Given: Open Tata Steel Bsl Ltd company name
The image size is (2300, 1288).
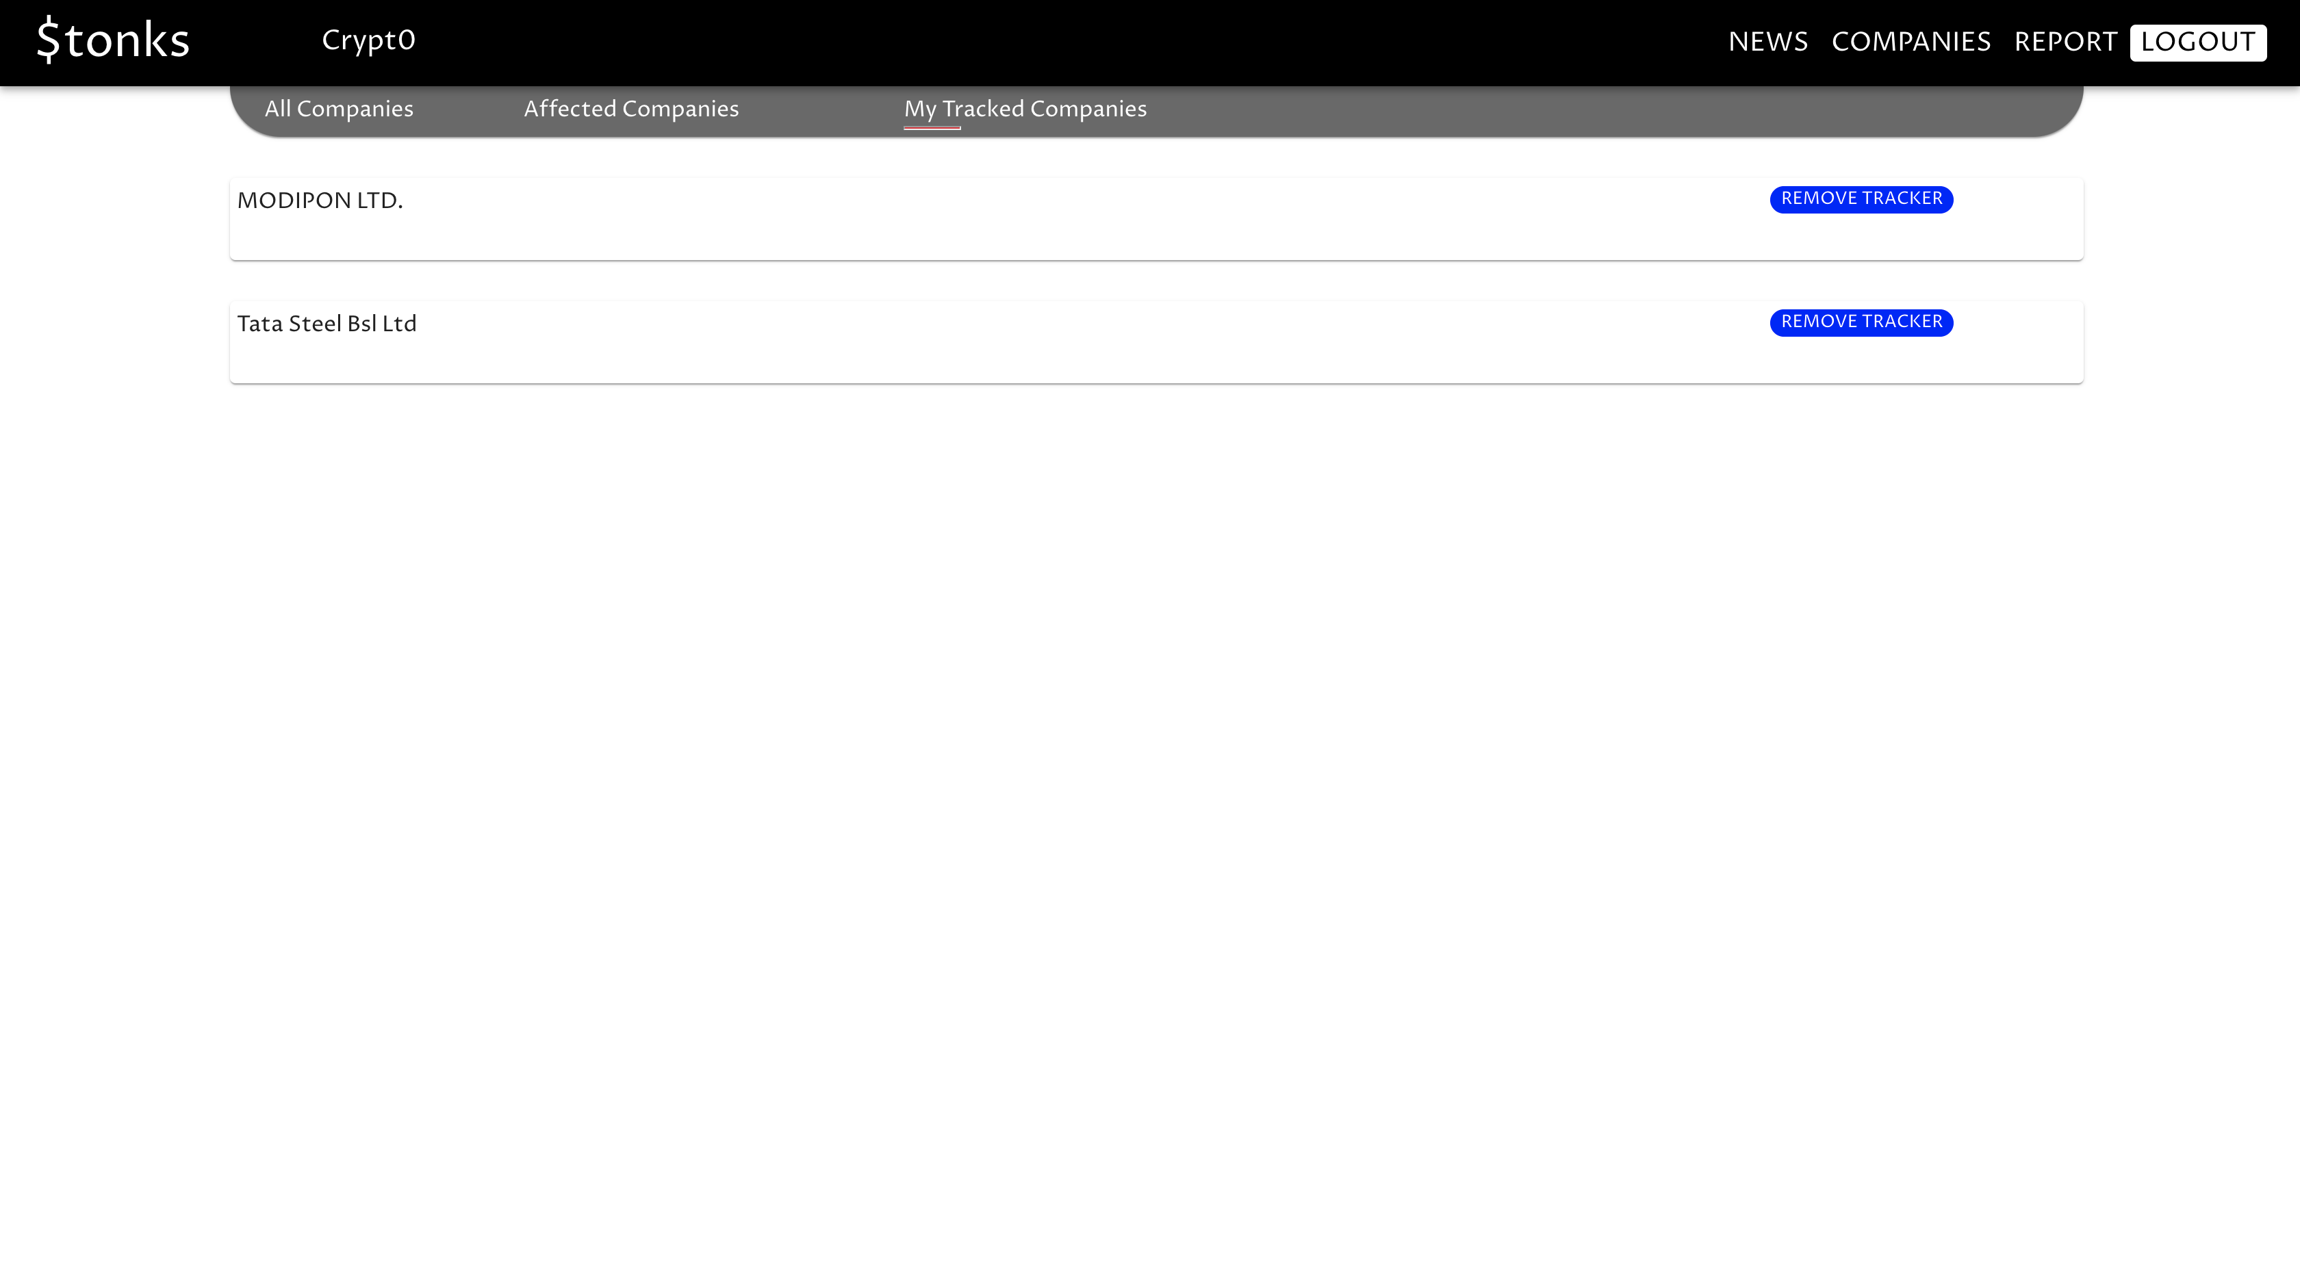Looking at the screenshot, I should point(327,324).
